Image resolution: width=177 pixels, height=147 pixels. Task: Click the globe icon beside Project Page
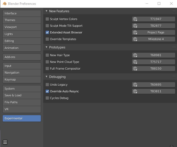(x=135, y=32)
